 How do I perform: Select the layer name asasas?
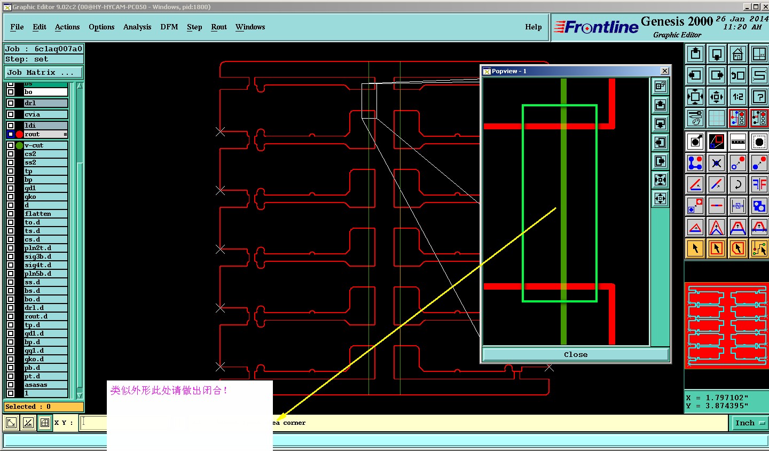coord(46,385)
